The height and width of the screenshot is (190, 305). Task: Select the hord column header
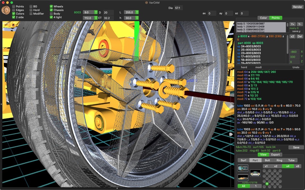244,67
